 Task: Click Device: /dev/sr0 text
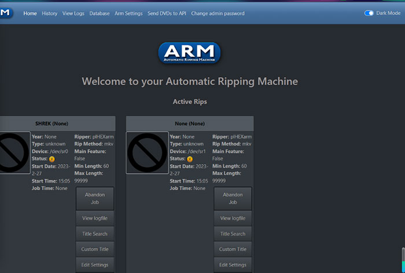50,151
